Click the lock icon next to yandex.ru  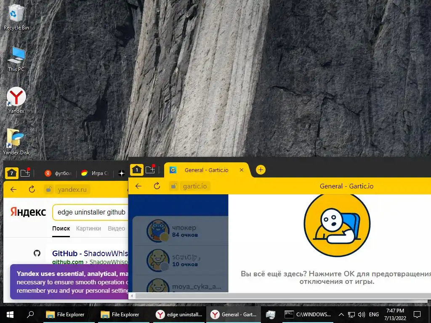click(x=49, y=189)
